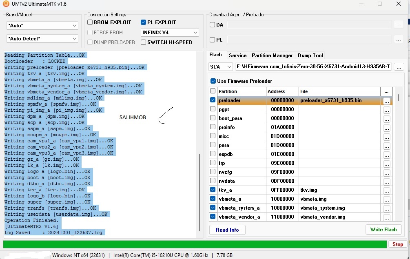
Task: Click the browse button in the vbmeta_system_a row
Action: pyautogui.click(x=386, y=208)
